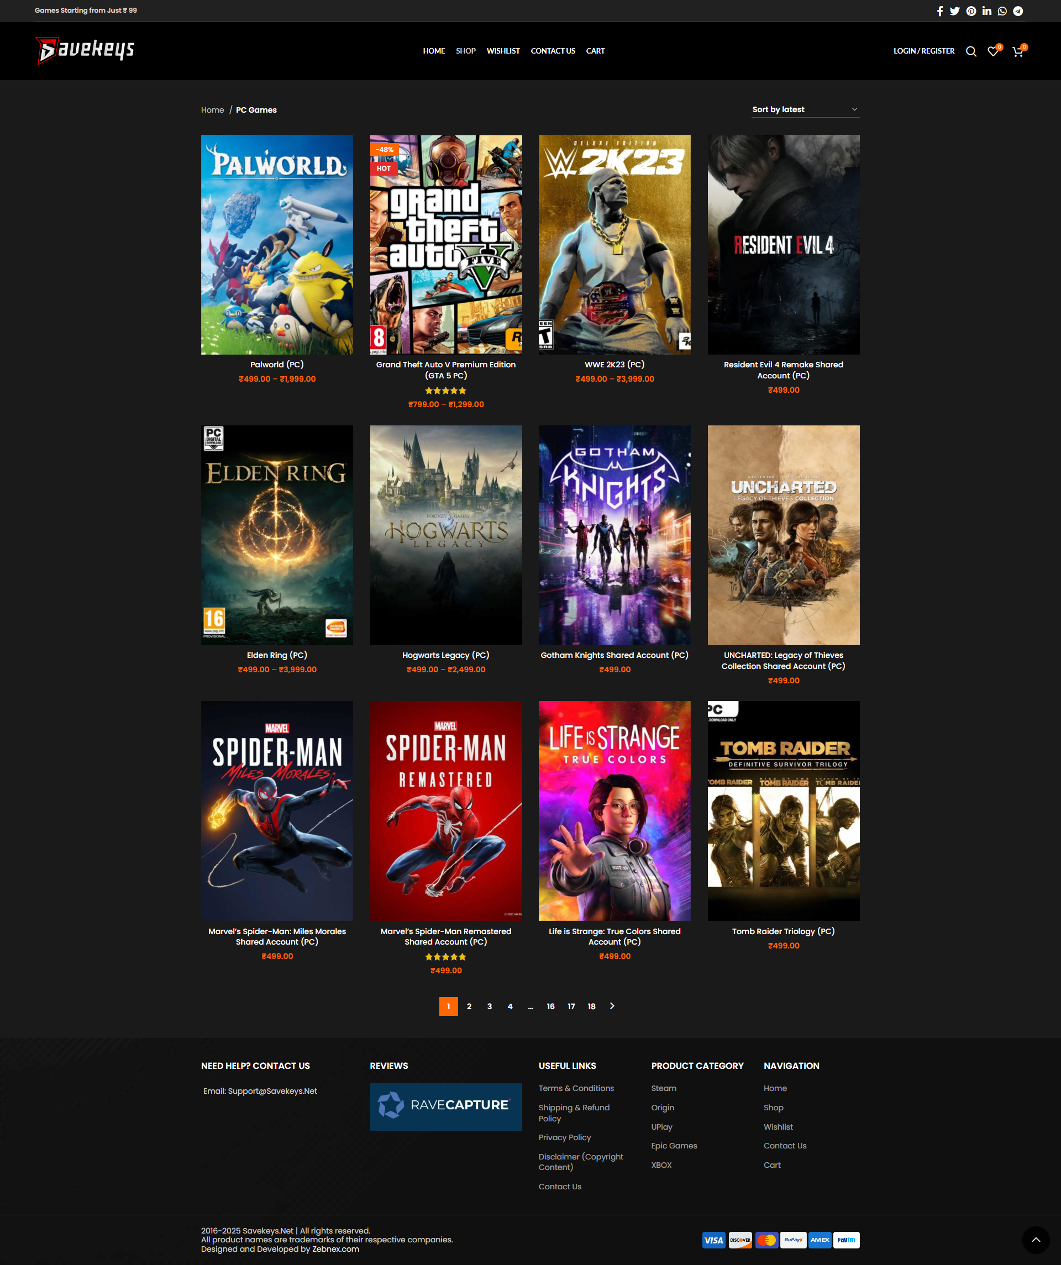The height and width of the screenshot is (1265, 1061).
Task: Open the Epic Games category link
Action: coord(674,1146)
